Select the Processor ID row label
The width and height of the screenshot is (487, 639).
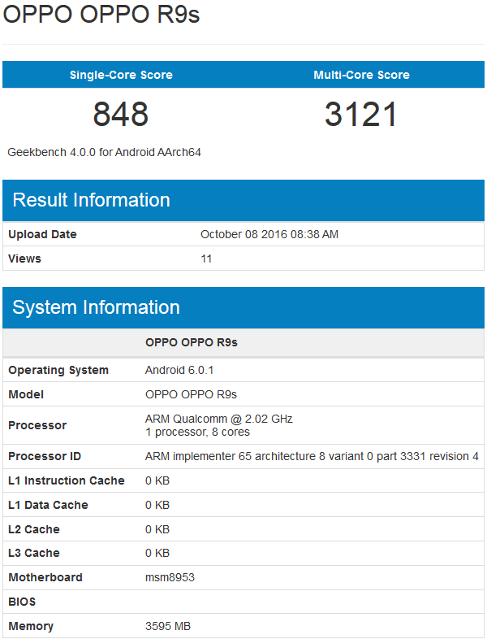click(x=45, y=456)
